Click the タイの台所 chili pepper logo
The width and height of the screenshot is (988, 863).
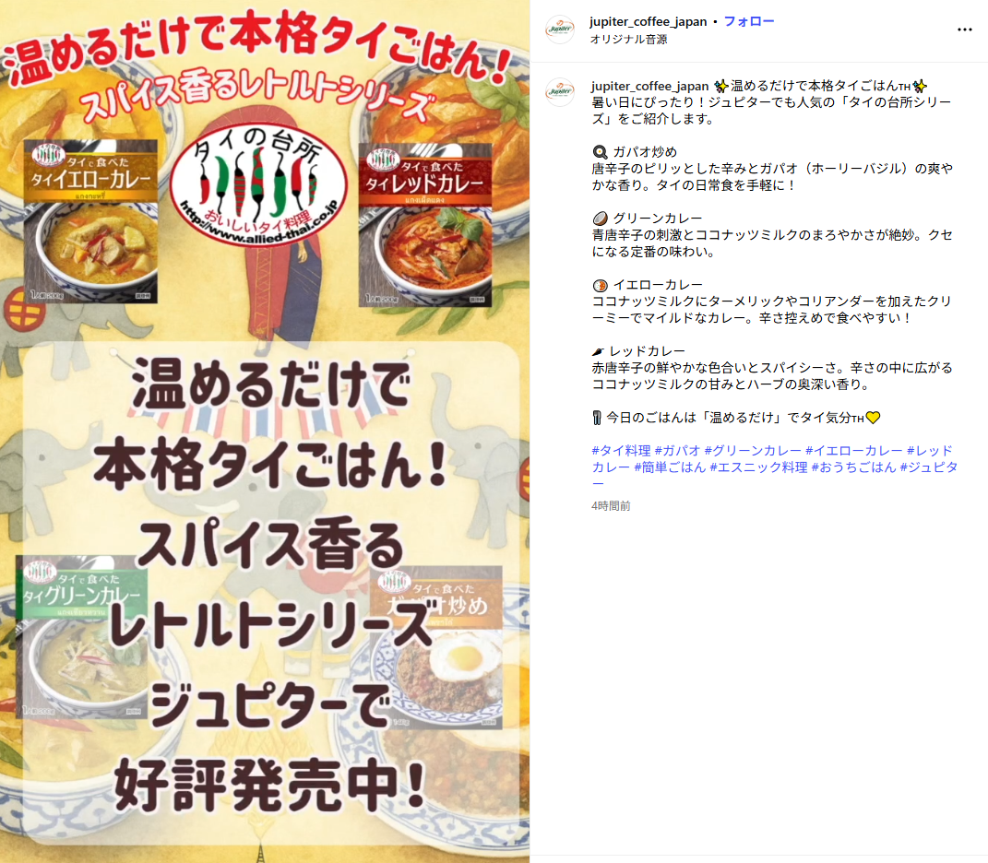pyautogui.click(x=259, y=186)
